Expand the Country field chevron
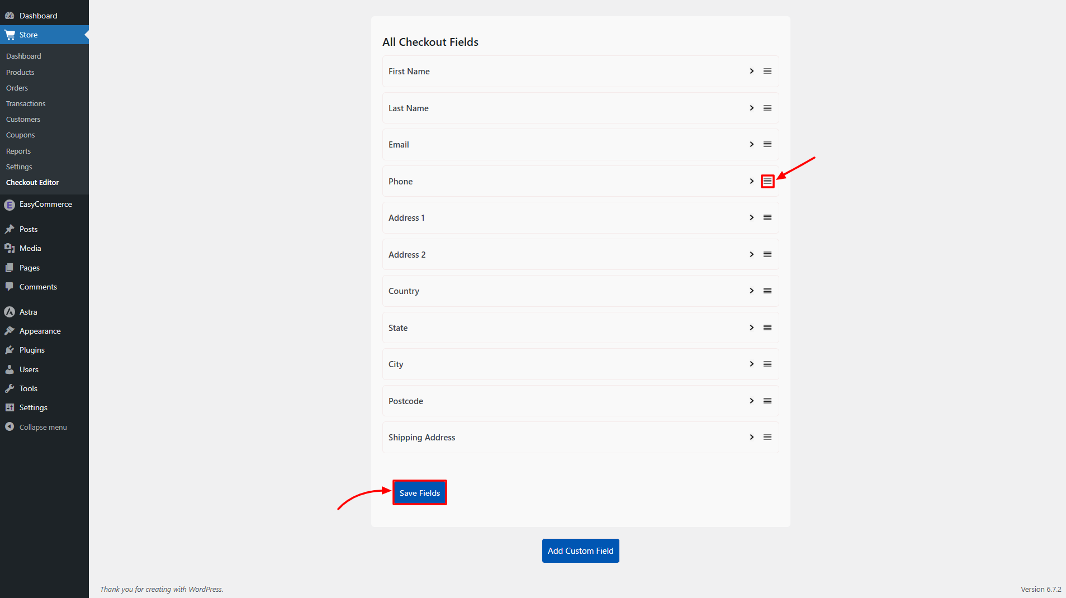The image size is (1066, 598). (x=752, y=291)
